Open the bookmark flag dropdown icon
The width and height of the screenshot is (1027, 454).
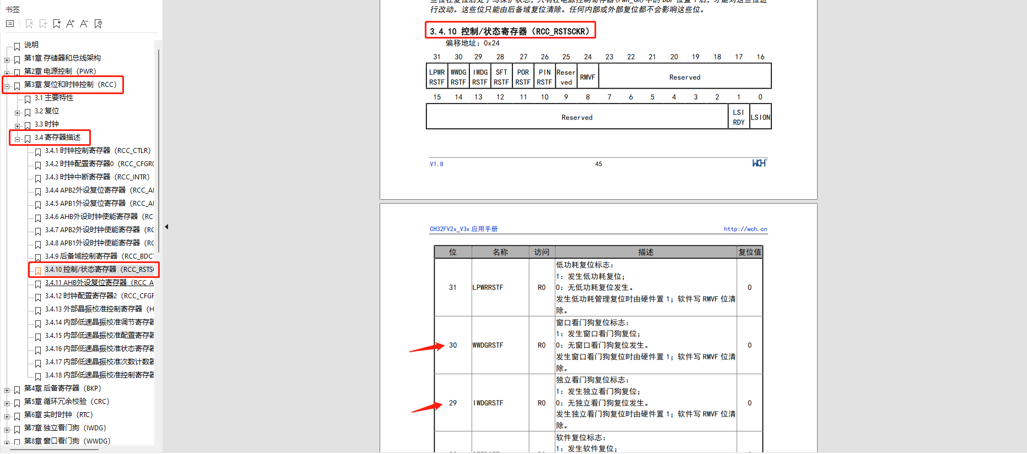pyautogui.click(x=57, y=24)
